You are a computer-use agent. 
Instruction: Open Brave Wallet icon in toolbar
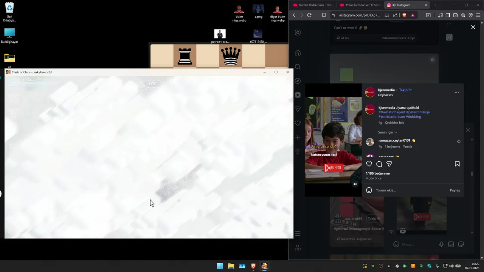(455, 15)
